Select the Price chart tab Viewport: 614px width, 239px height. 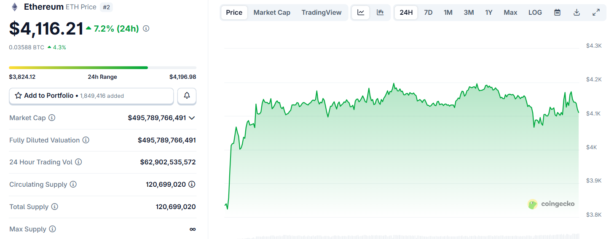point(234,13)
